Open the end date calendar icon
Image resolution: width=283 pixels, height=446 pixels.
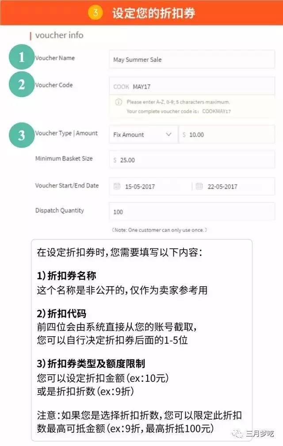click(199, 186)
